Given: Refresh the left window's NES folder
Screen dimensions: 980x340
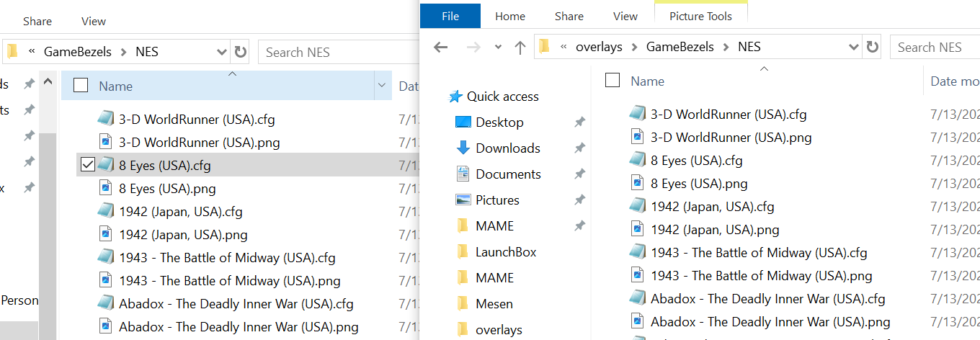Looking at the screenshot, I should 241,52.
